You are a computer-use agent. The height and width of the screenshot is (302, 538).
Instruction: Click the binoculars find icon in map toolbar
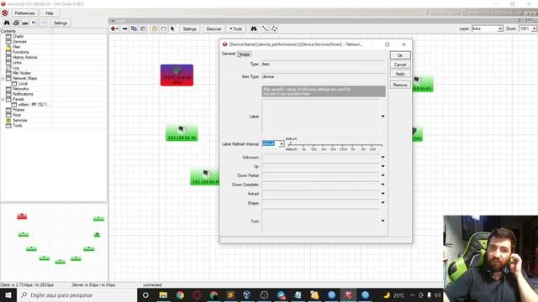point(254,29)
